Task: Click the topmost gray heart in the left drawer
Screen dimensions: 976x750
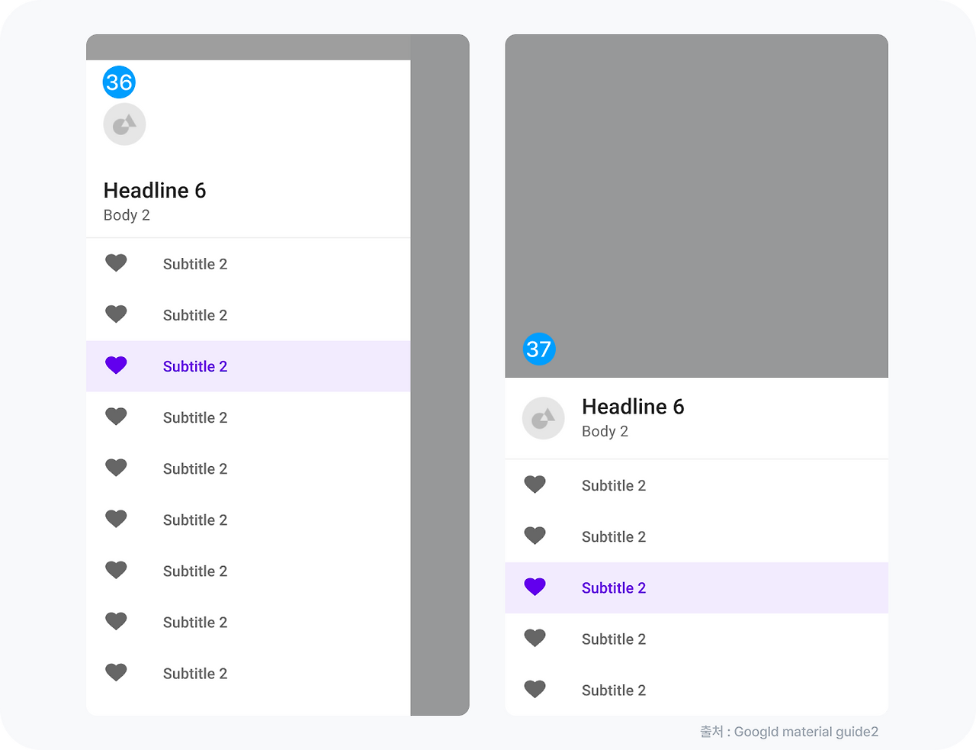Action: click(116, 263)
